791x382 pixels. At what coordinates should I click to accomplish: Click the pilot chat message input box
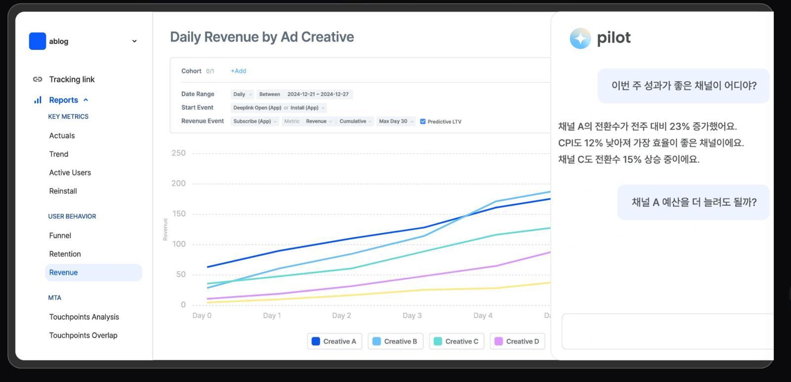coord(667,331)
